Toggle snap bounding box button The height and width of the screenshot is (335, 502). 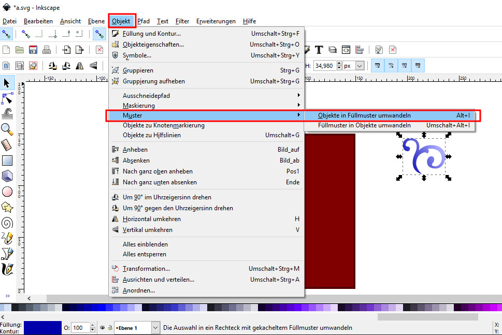point(25,34)
